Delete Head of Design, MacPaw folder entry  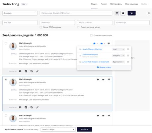pyautogui.click(x=128, y=49)
